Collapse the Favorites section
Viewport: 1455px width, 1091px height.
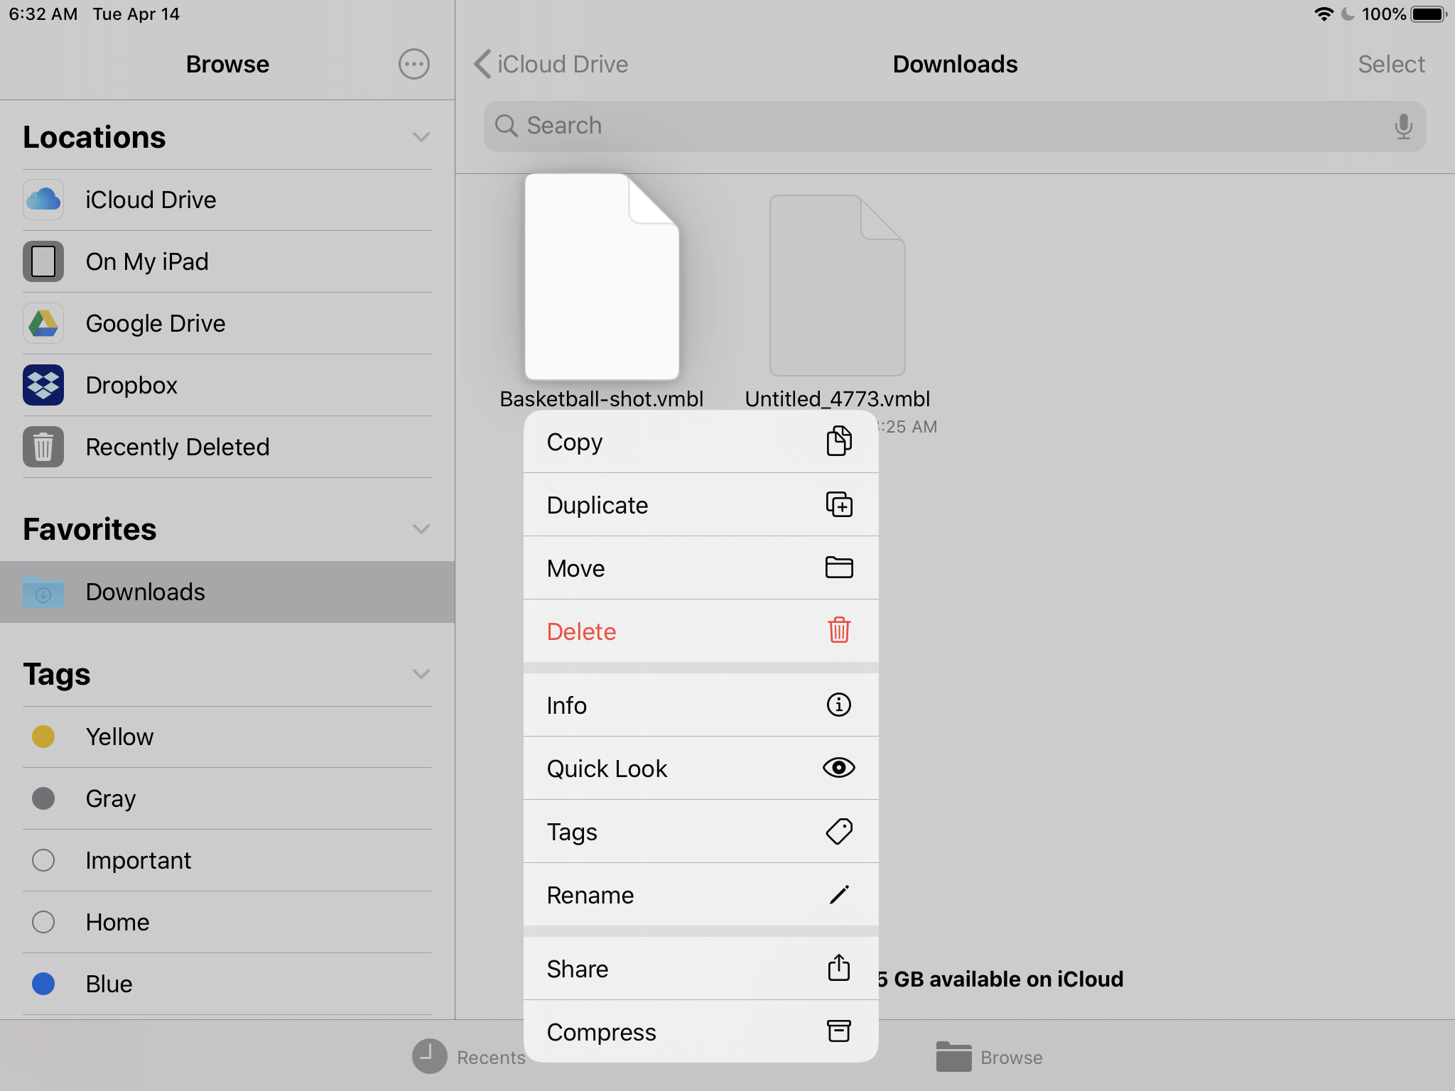pos(421,528)
